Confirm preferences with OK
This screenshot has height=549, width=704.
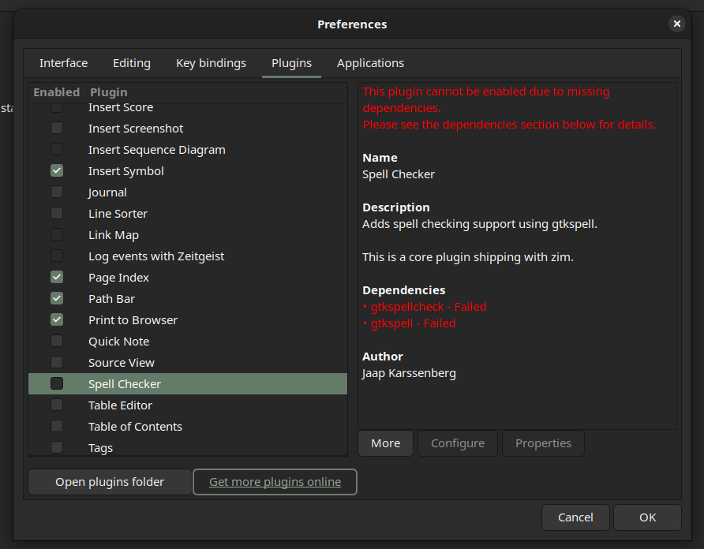pyautogui.click(x=647, y=517)
